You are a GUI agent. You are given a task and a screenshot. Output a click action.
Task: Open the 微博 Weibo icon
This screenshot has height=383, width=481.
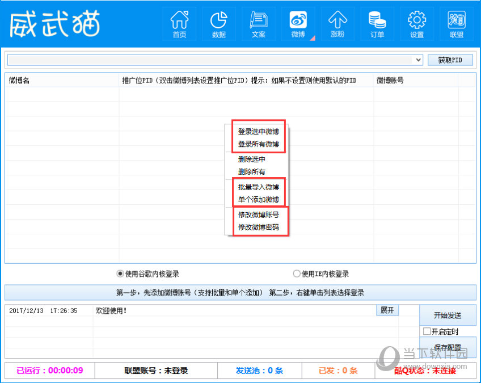(298, 24)
